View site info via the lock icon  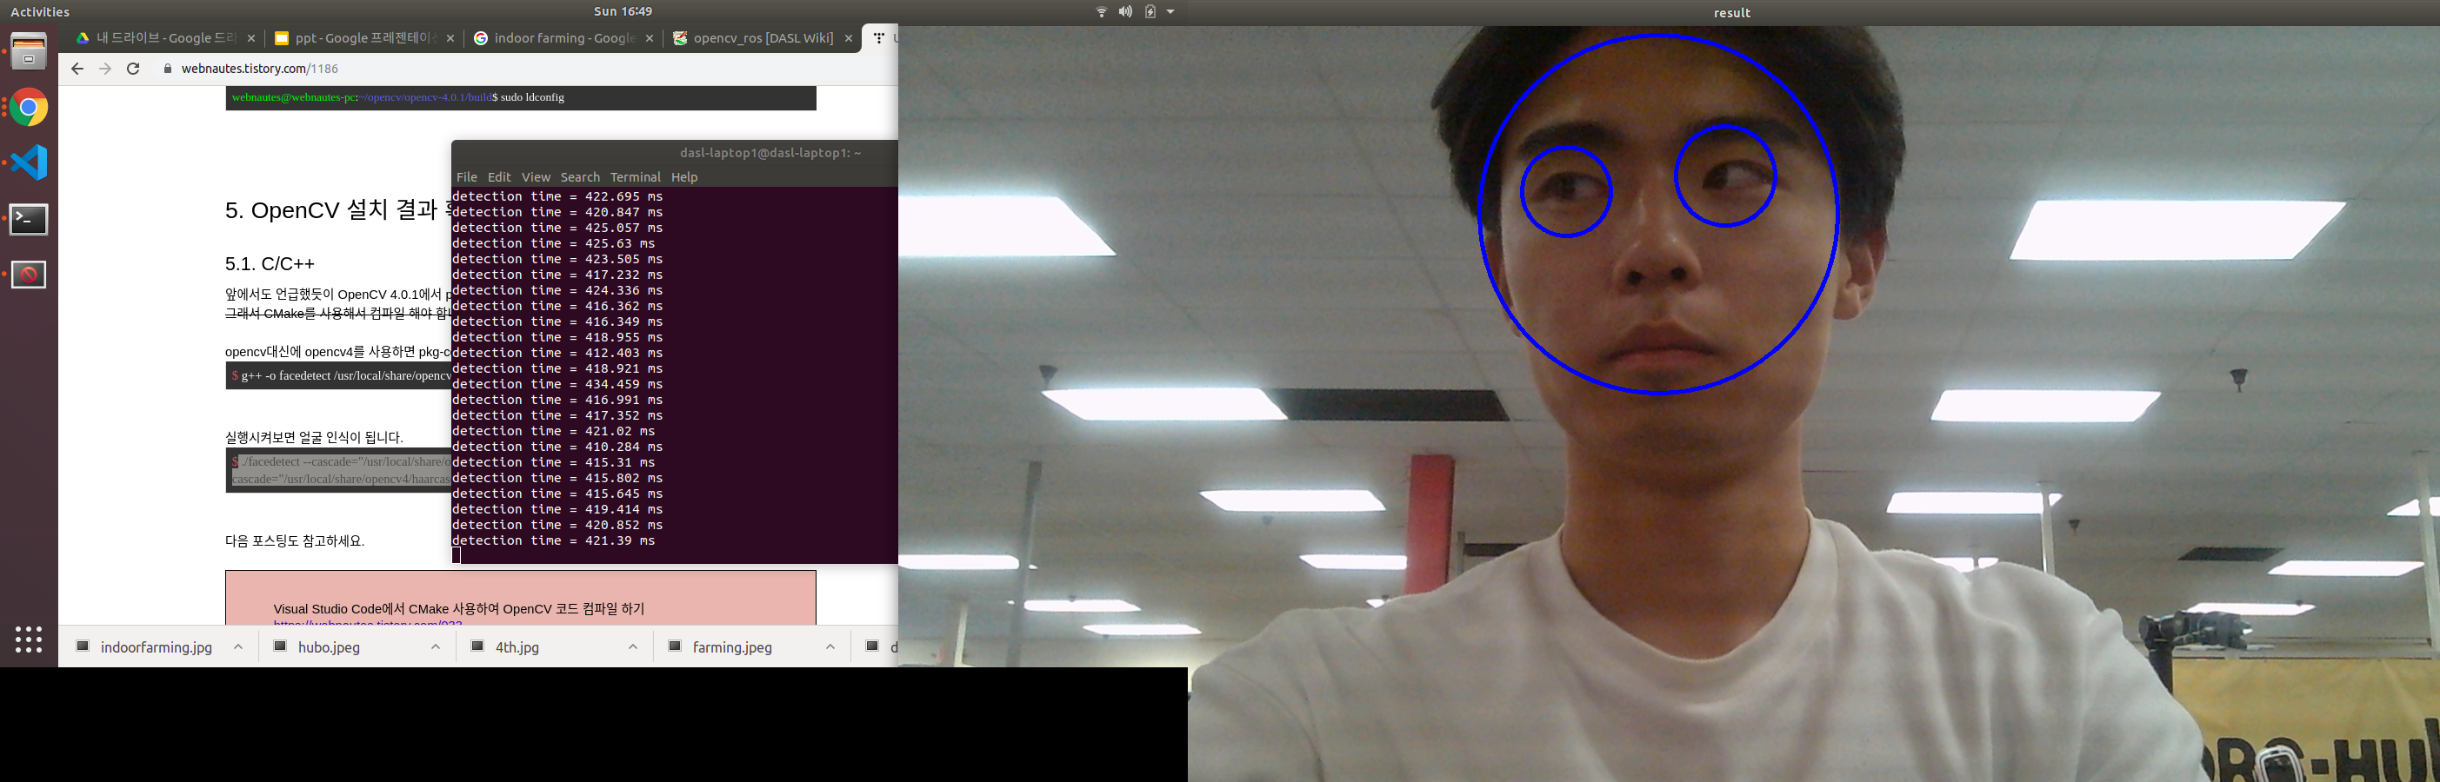pos(168,68)
